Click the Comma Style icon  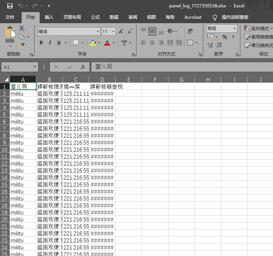tap(233, 37)
